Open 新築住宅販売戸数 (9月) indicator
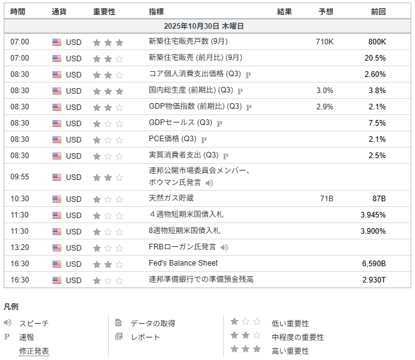 188,42
